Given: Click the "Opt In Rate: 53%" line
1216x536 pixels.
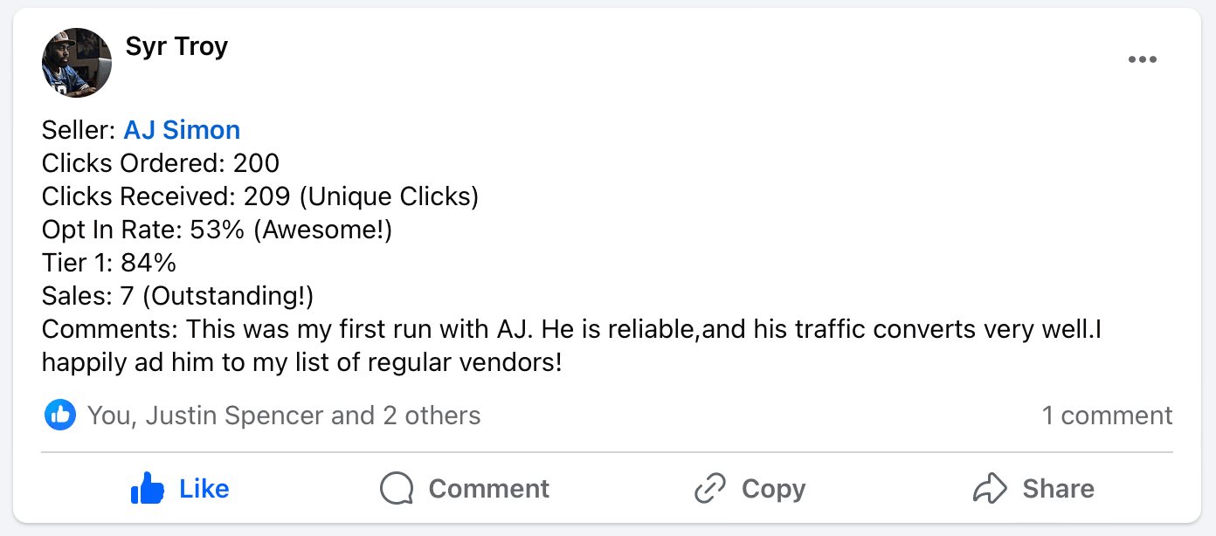Looking at the screenshot, I should point(217,230).
